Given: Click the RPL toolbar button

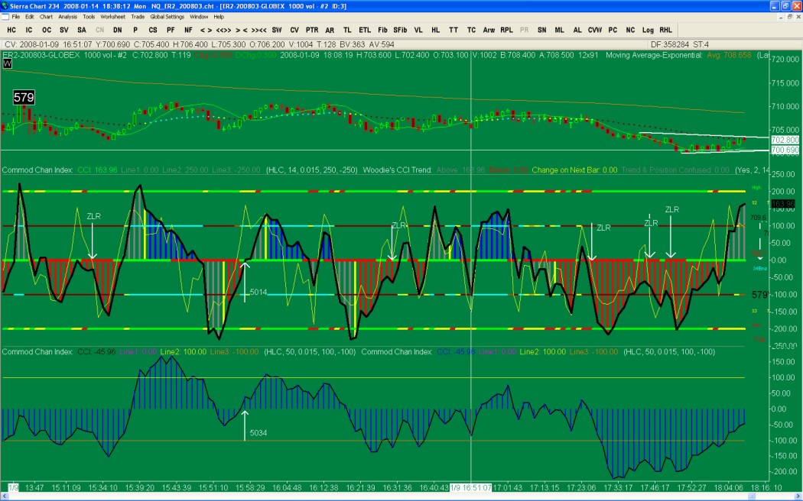Looking at the screenshot, I should (x=506, y=30).
